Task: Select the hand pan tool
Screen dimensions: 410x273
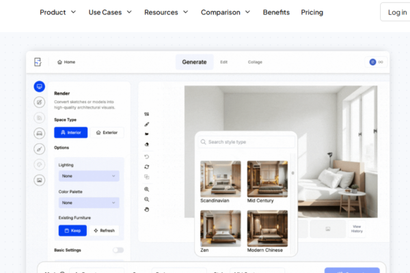Action: (x=147, y=210)
